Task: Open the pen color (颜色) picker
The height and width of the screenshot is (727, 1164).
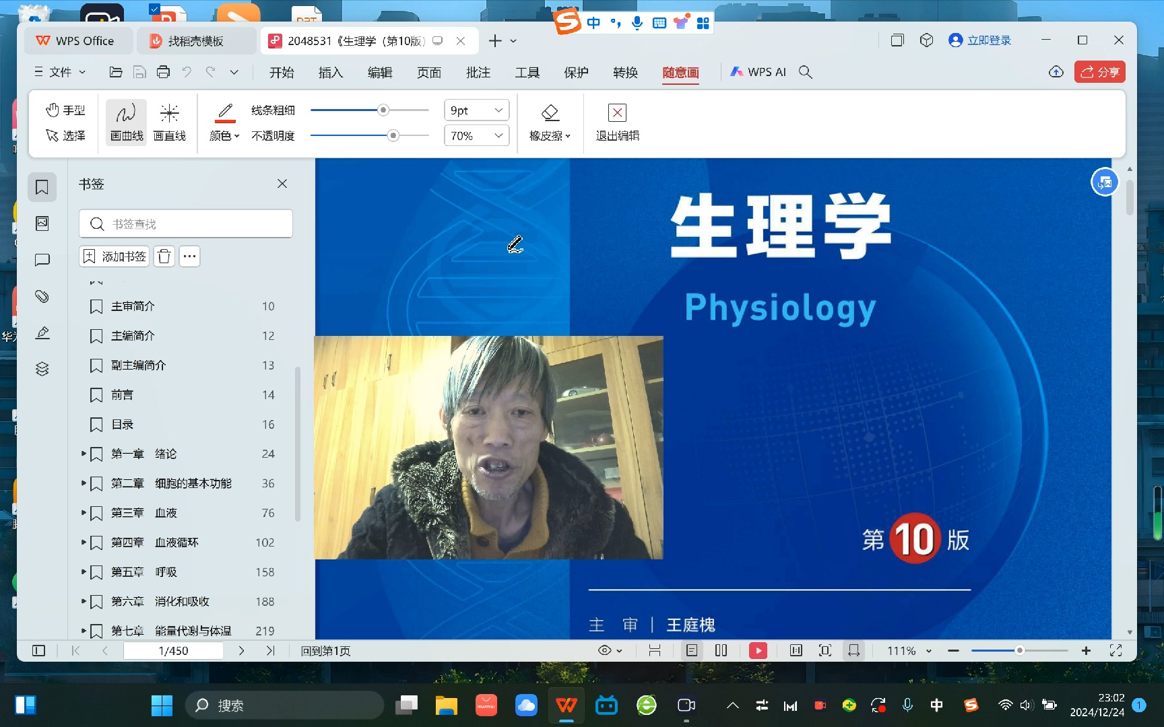Action: click(225, 123)
